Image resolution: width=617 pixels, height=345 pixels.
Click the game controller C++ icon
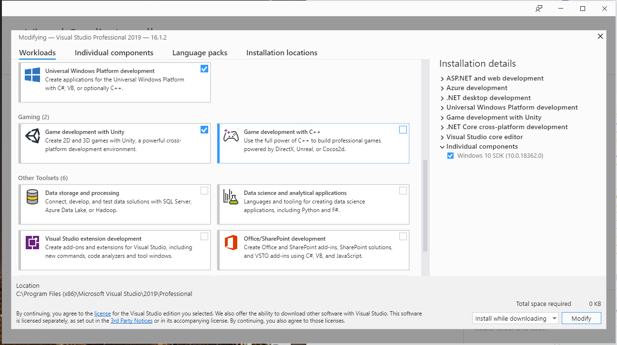click(231, 136)
